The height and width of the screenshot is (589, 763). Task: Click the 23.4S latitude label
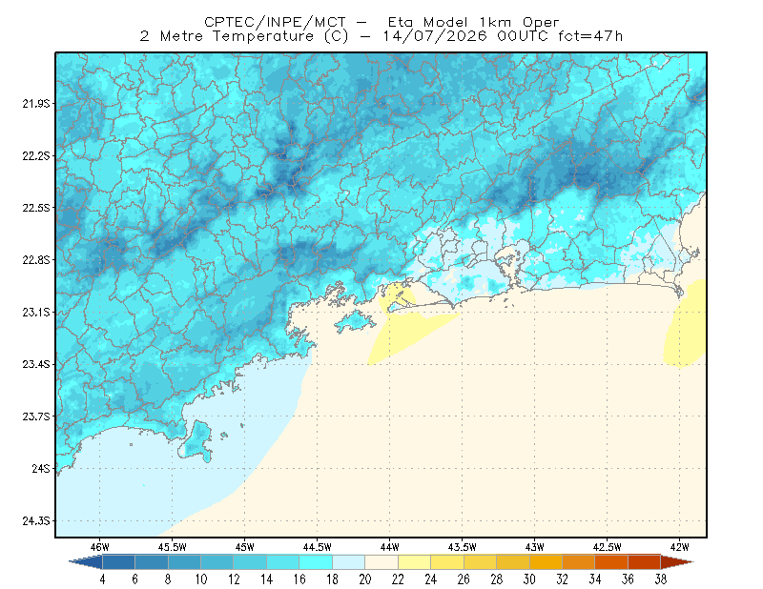tap(36, 364)
